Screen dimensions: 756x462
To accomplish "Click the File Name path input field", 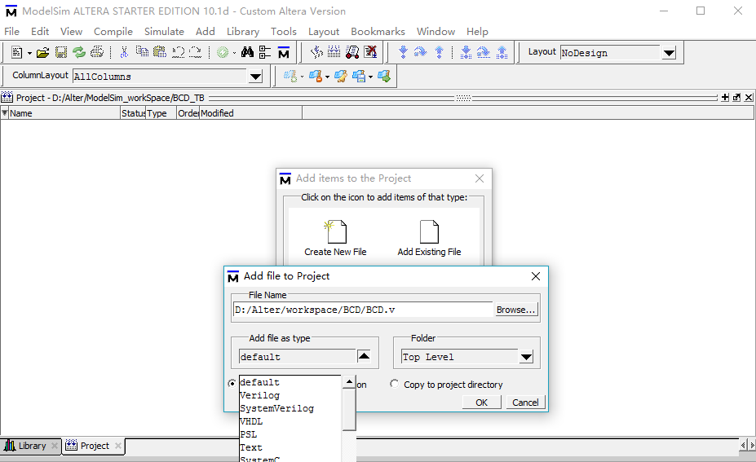I will pyautogui.click(x=363, y=310).
